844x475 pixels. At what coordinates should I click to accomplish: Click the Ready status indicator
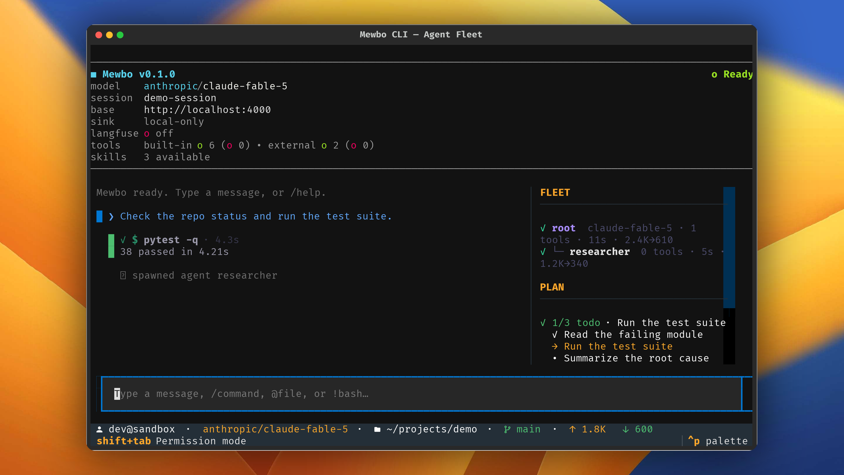pyautogui.click(x=732, y=74)
